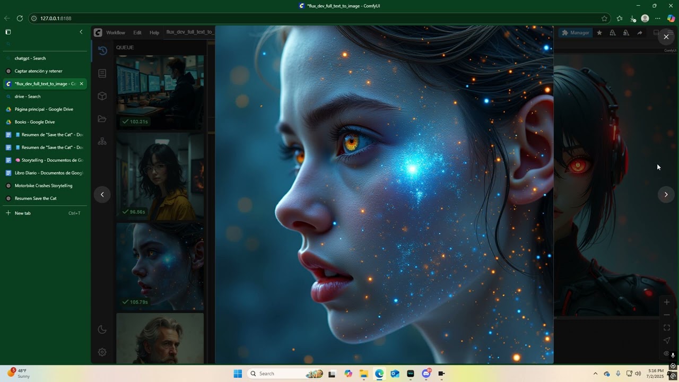
Task: Select the flux_dev_full_text_to workflow tab
Action: tap(189, 32)
